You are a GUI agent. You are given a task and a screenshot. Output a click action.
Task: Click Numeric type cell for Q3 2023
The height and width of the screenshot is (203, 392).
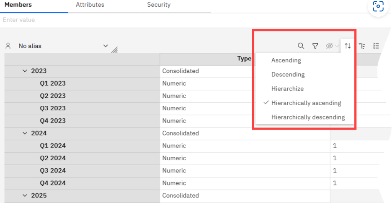174,108
